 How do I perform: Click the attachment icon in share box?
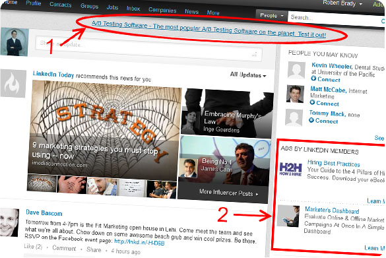[x=255, y=54]
